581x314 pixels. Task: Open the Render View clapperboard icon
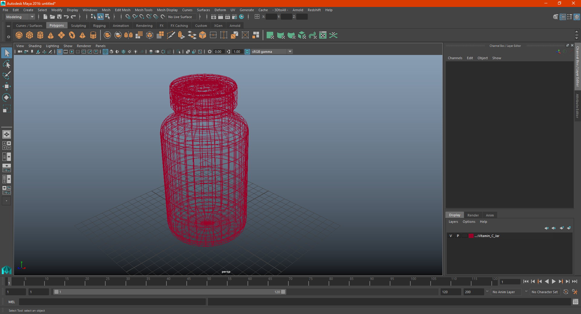(214, 17)
